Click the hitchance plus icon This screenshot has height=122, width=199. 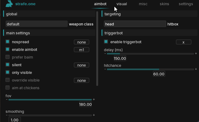coord(196,69)
